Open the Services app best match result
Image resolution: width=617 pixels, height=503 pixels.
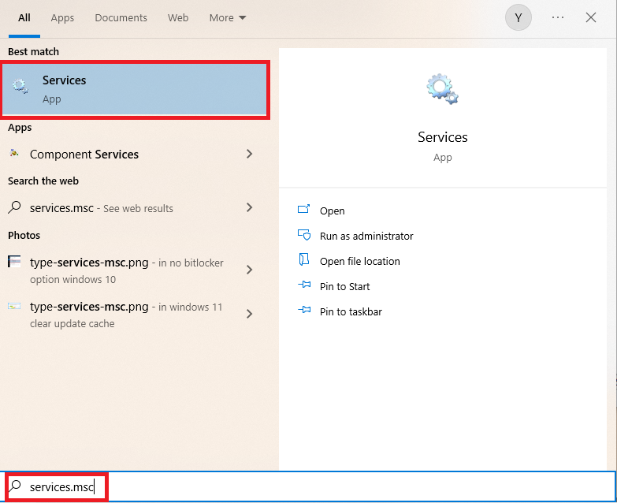pos(135,89)
